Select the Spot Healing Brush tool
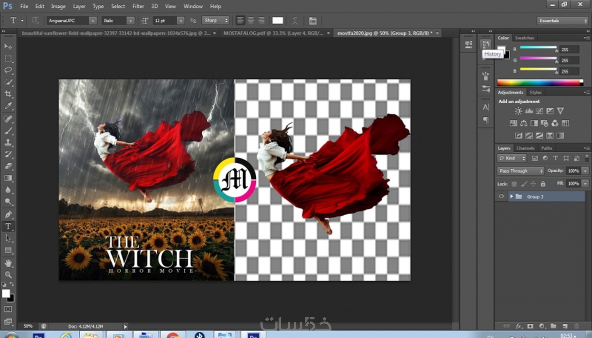Screen dimensions: 592x338 pos(8,119)
